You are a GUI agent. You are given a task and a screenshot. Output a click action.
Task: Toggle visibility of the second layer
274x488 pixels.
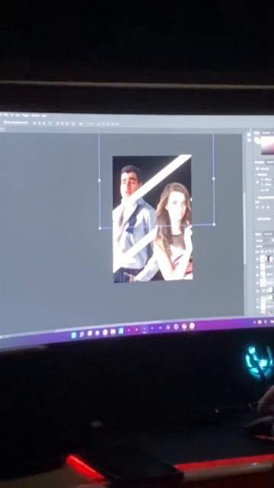[x=257, y=267]
